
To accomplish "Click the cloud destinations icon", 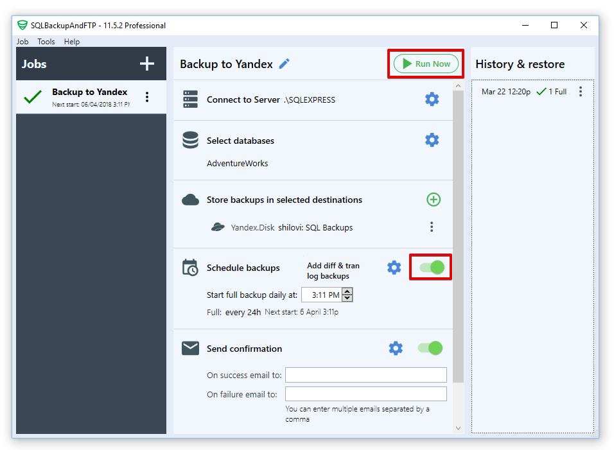I will pos(190,200).
